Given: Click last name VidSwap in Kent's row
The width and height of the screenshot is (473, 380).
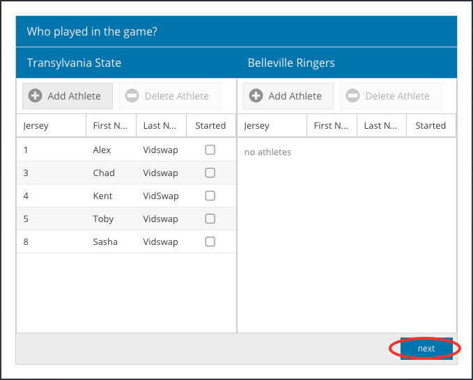Looking at the screenshot, I should point(161,196).
